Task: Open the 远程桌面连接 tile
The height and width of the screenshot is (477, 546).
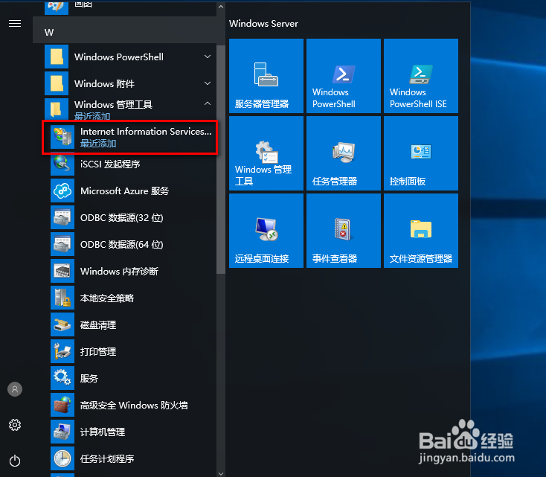Action: pos(266,231)
